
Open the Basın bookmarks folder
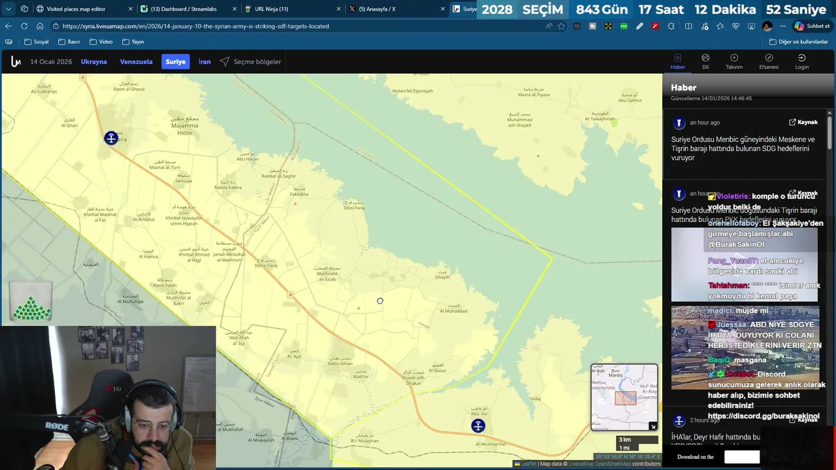tap(69, 42)
